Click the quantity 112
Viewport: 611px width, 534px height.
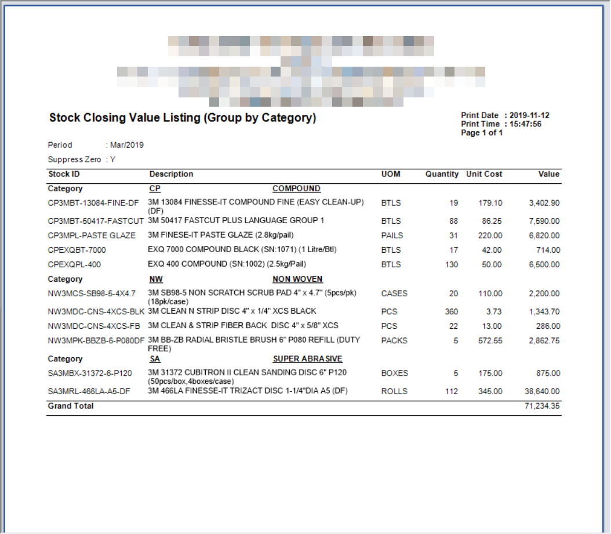click(451, 391)
